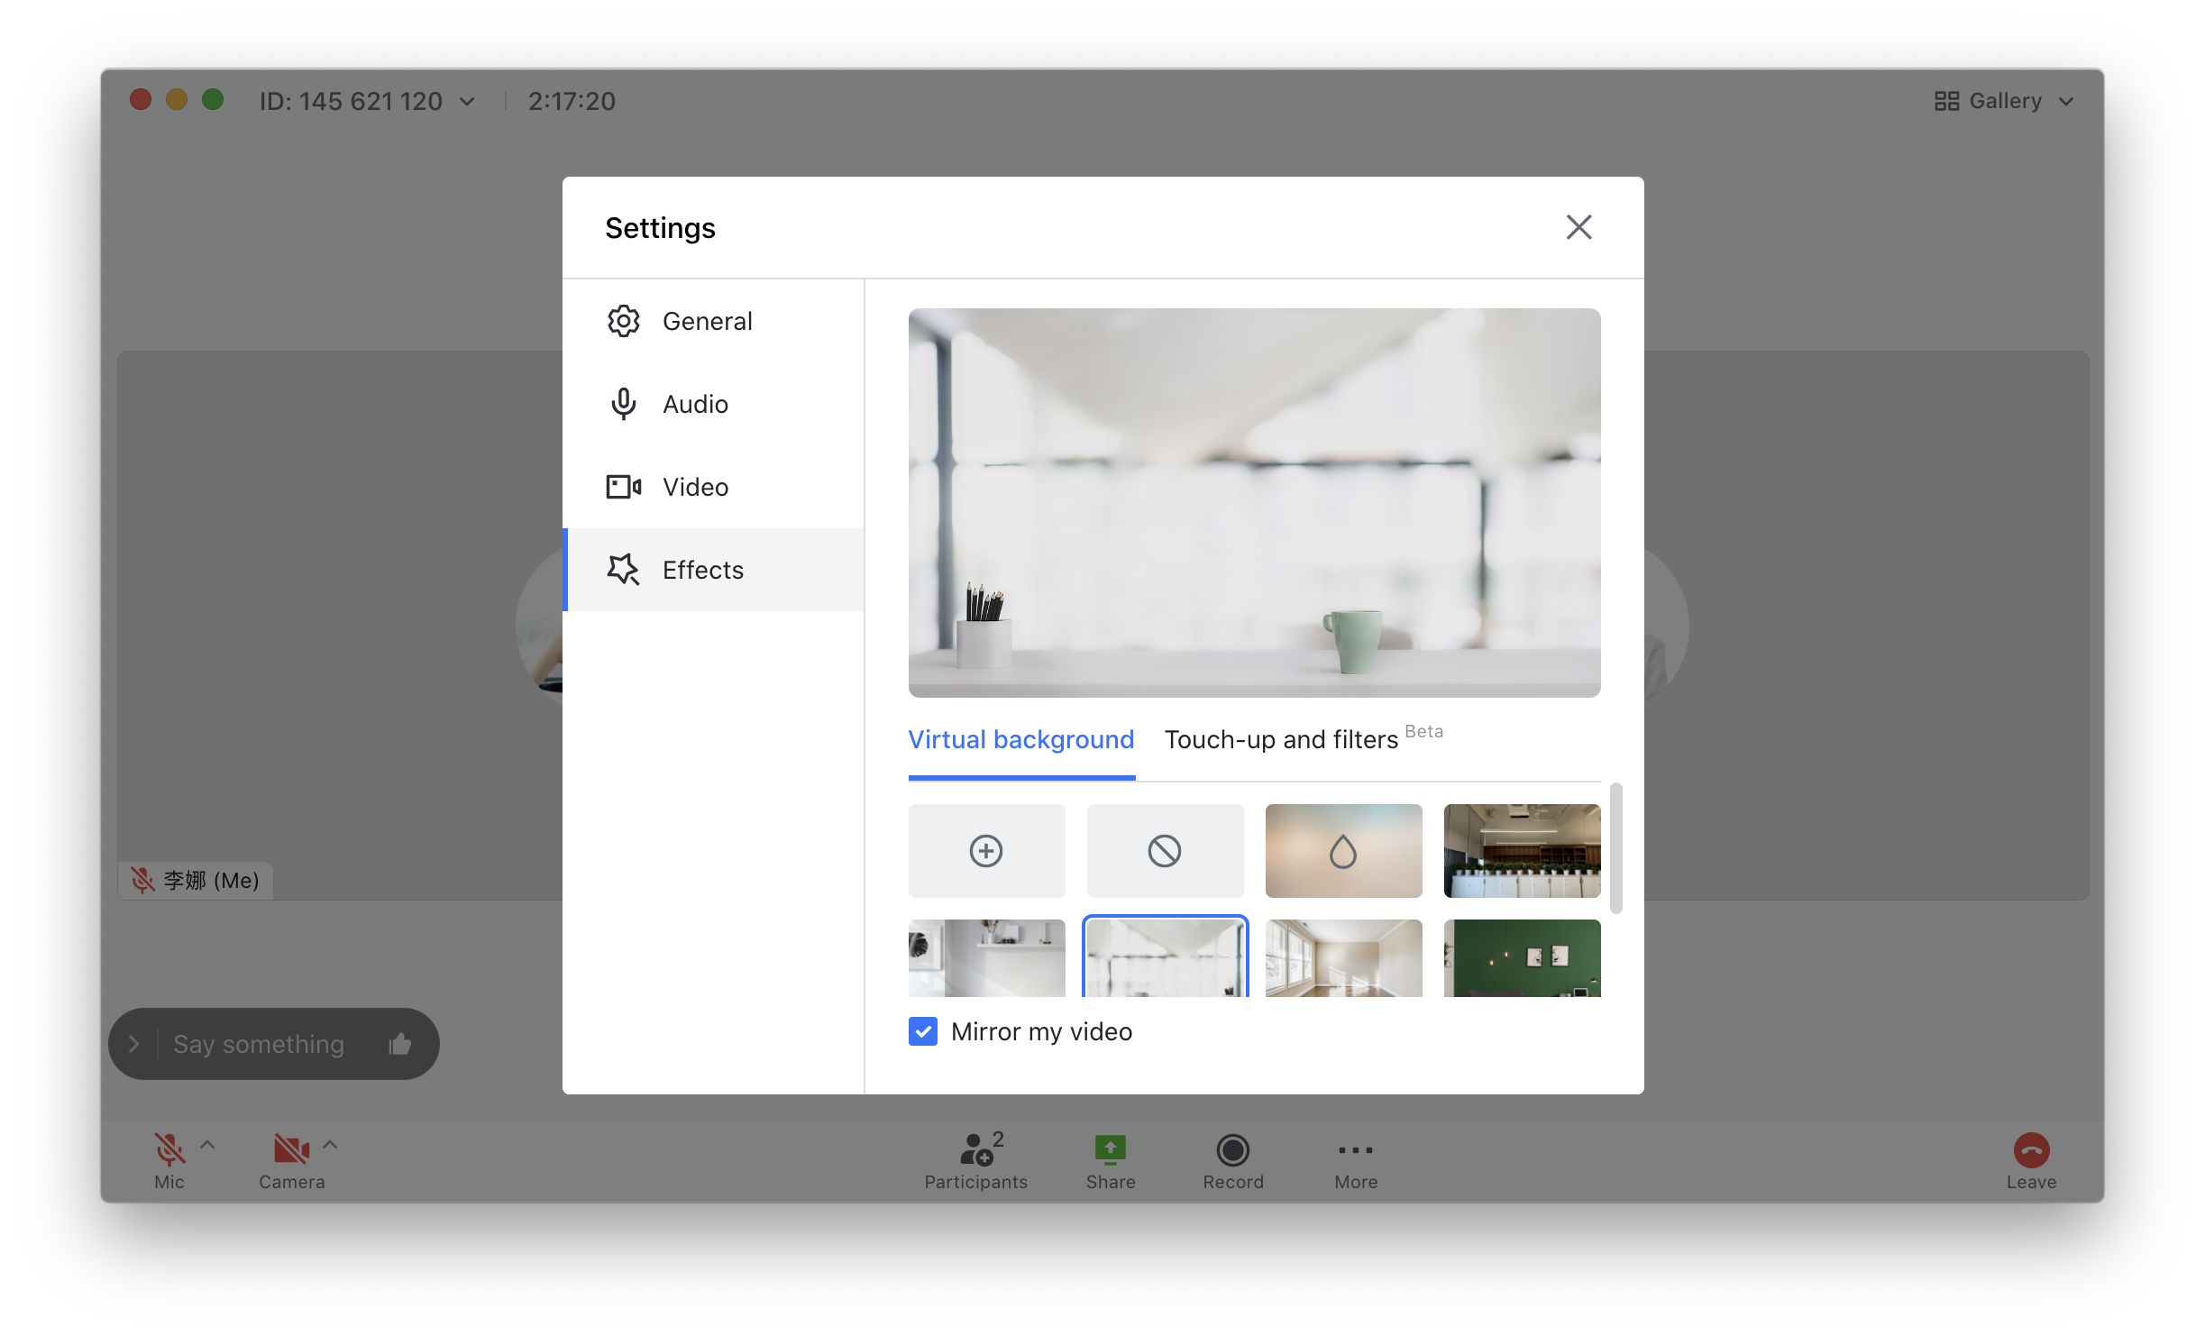Pick the green wall background thumbnail
The width and height of the screenshot is (2205, 1336).
coord(1522,958)
